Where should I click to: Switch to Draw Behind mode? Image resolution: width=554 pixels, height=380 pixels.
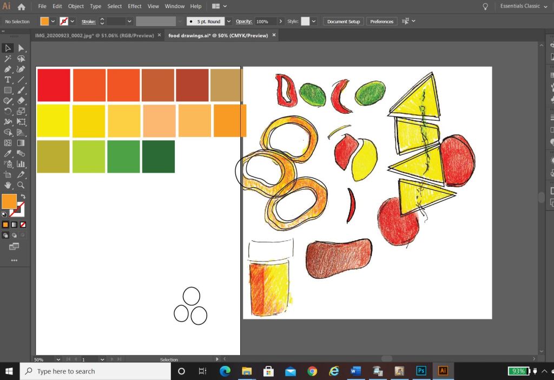click(x=14, y=235)
